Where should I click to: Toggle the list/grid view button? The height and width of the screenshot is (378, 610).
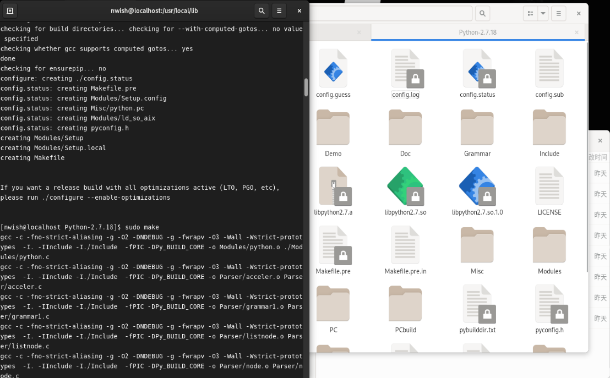coord(530,13)
